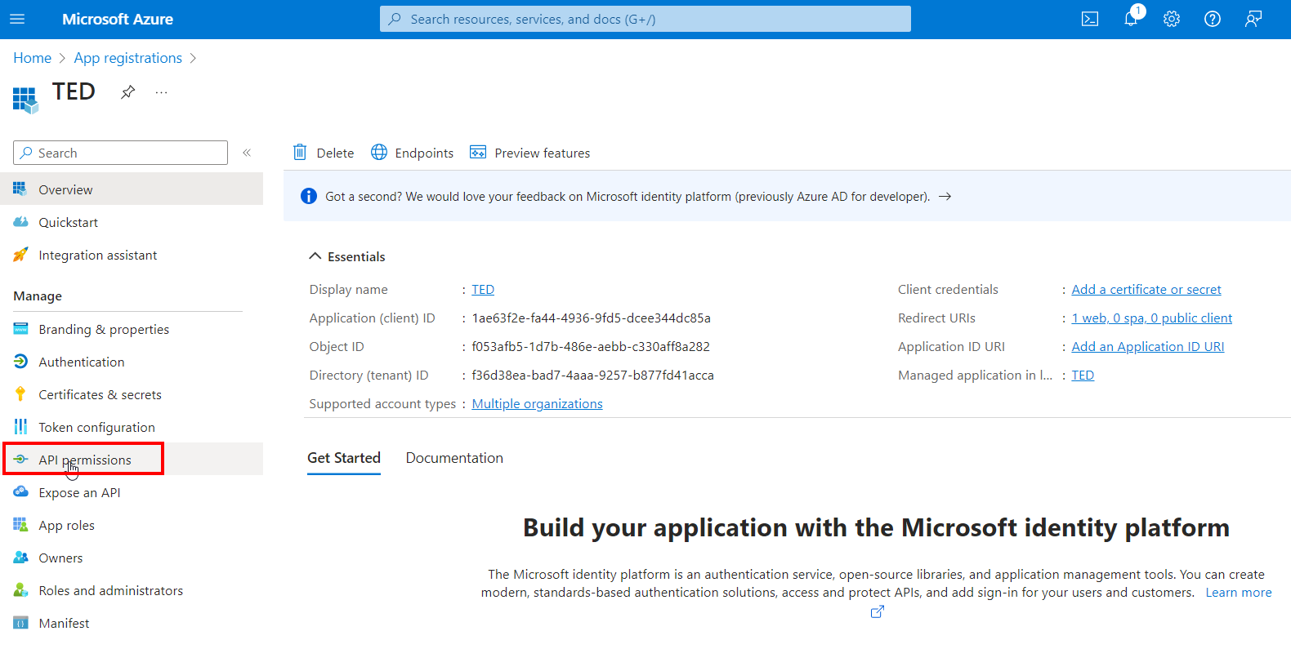
Task: Open Cloud Shell icon in header
Action: click(1090, 19)
